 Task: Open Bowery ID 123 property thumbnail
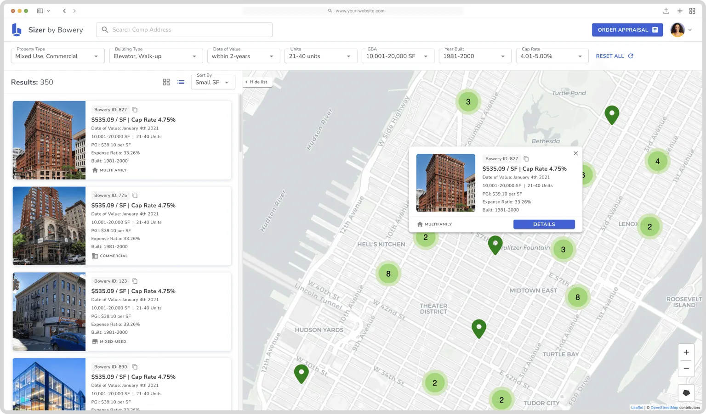coord(49,312)
